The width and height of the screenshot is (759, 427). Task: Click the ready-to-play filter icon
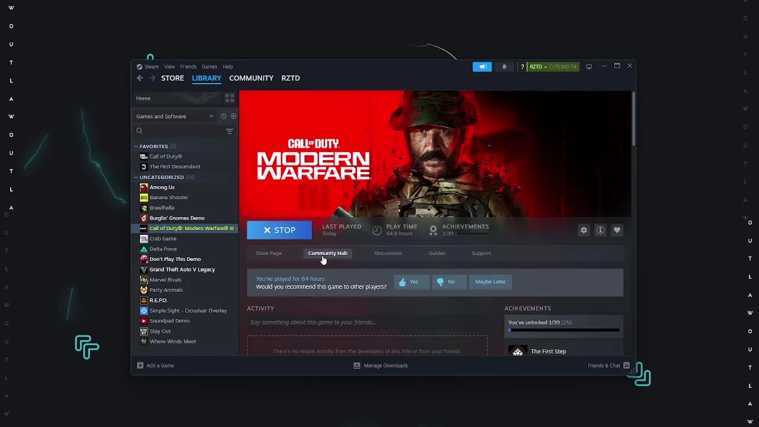click(234, 116)
